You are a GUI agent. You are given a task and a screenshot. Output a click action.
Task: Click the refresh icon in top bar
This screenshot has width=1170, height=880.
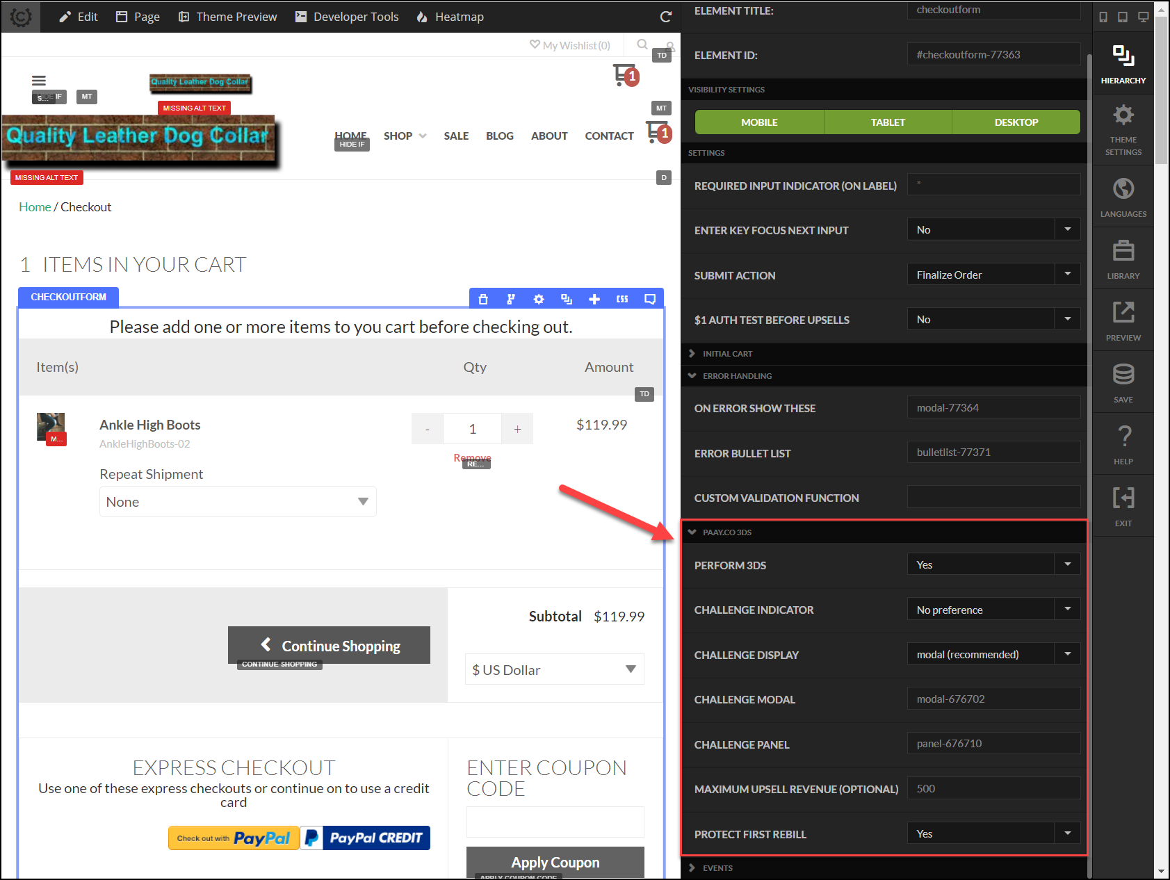[665, 17]
